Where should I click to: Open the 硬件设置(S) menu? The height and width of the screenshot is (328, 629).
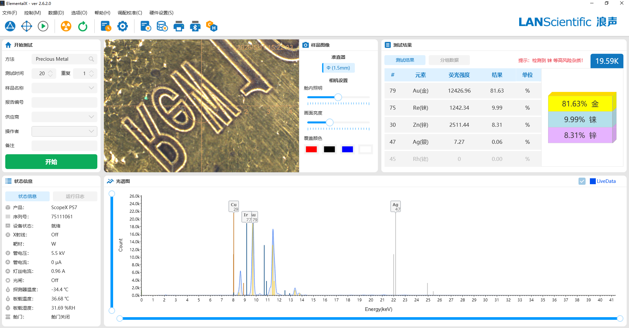161,13
